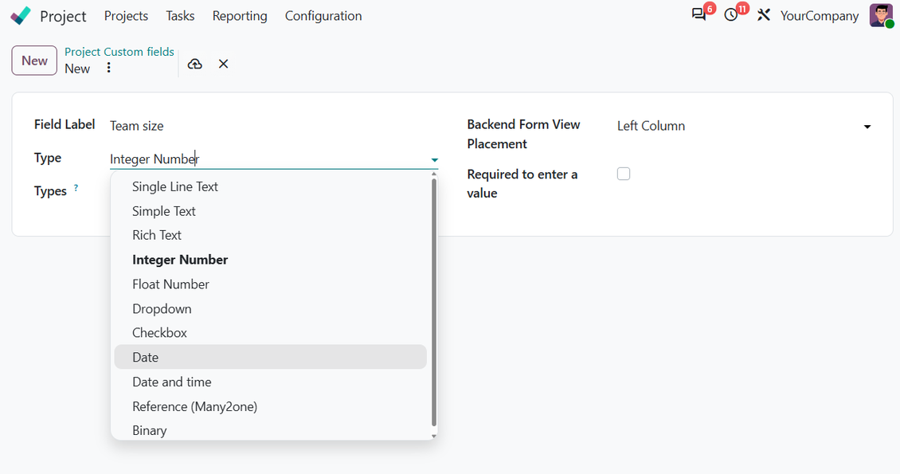Select Single Line Text option
Viewport: 900px width, 474px height.
(x=270, y=186)
